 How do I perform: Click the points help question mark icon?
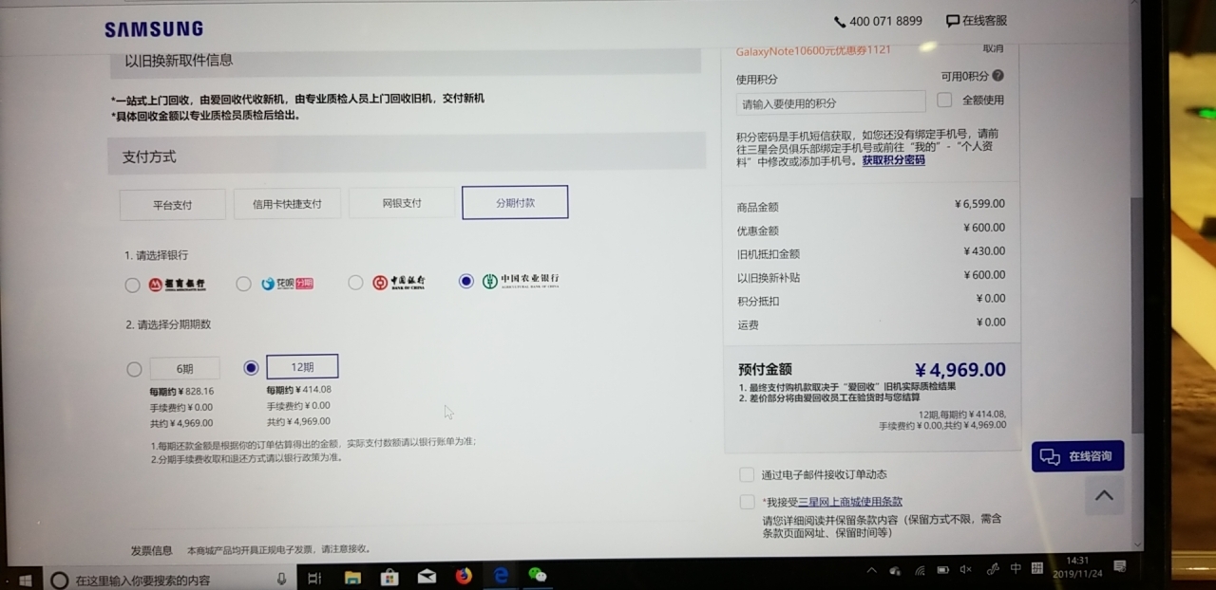(997, 76)
